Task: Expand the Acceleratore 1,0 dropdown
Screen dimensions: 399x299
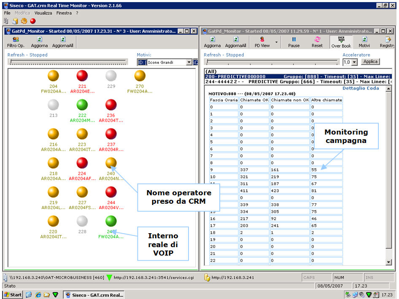Action: 354,62
